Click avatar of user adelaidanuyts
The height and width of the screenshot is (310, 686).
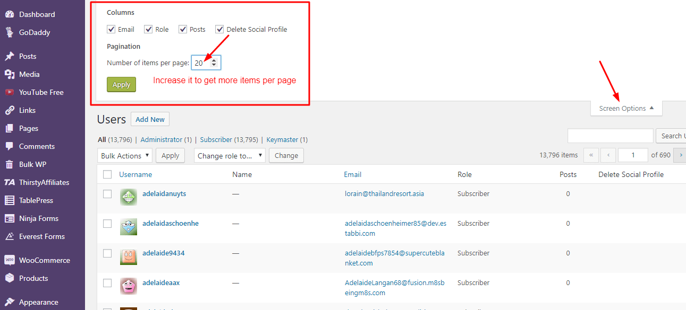[x=129, y=197]
